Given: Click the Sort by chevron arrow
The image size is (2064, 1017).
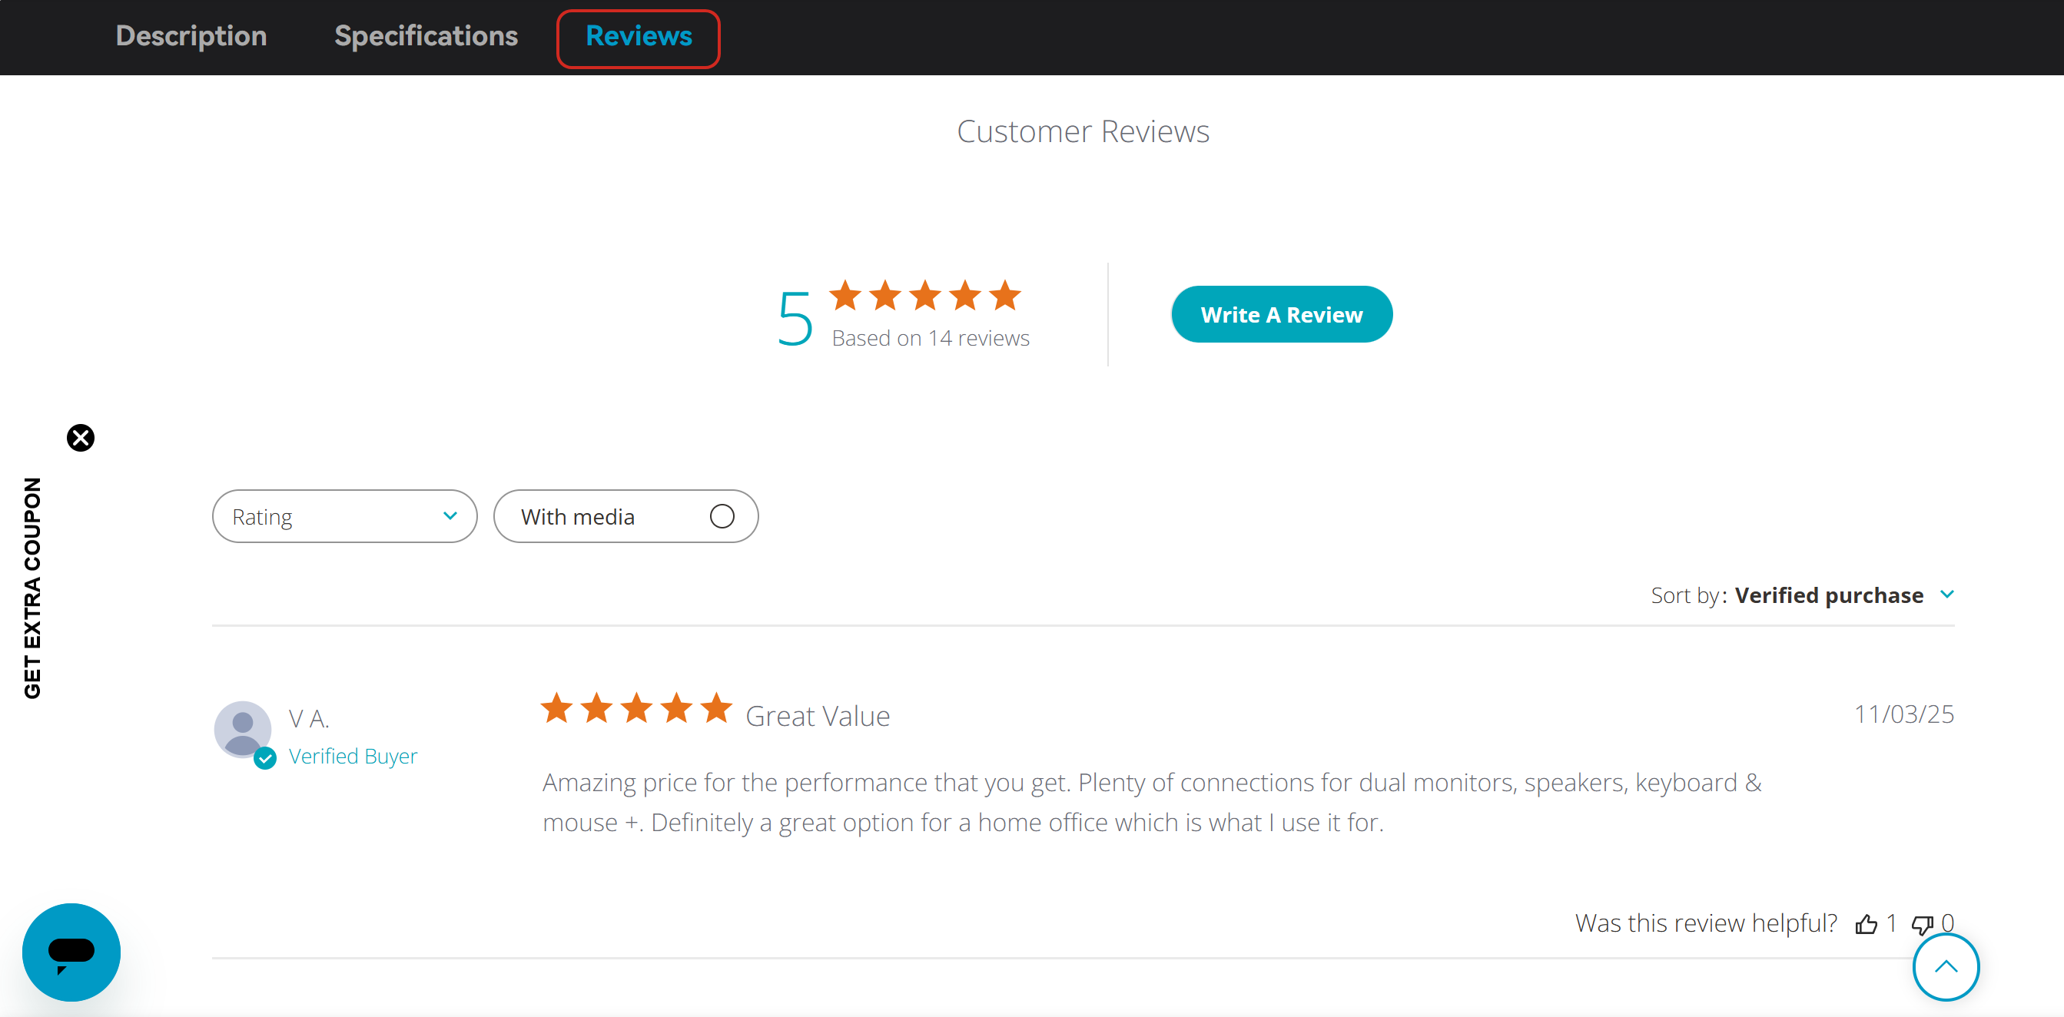Looking at the screenshot, I should pos(1947,595).
